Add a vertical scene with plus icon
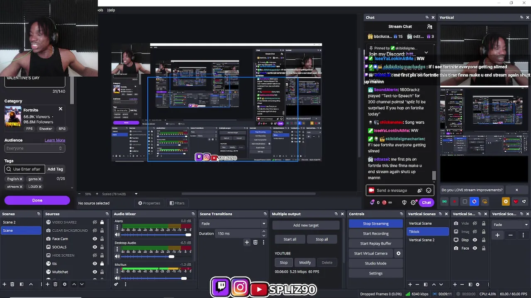531x298 pixels. click(410, 284)
